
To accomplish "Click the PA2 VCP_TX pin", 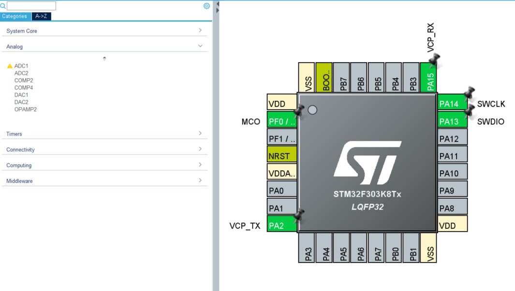I will click(282, 224).
